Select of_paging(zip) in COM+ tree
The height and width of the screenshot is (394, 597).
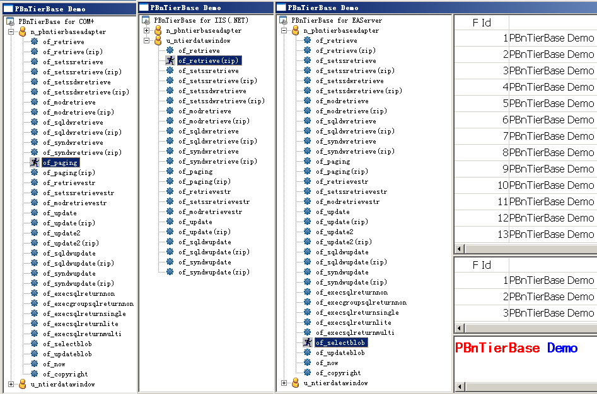pos(69,172)
